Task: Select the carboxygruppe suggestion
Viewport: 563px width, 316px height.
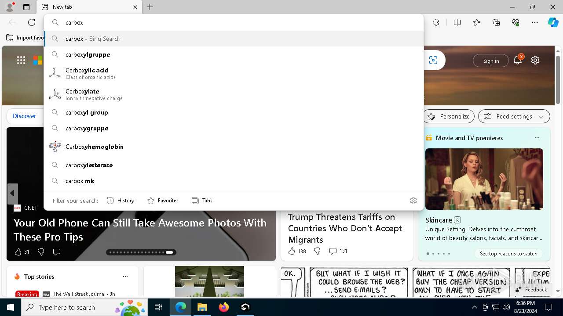Action: (234, 128)
